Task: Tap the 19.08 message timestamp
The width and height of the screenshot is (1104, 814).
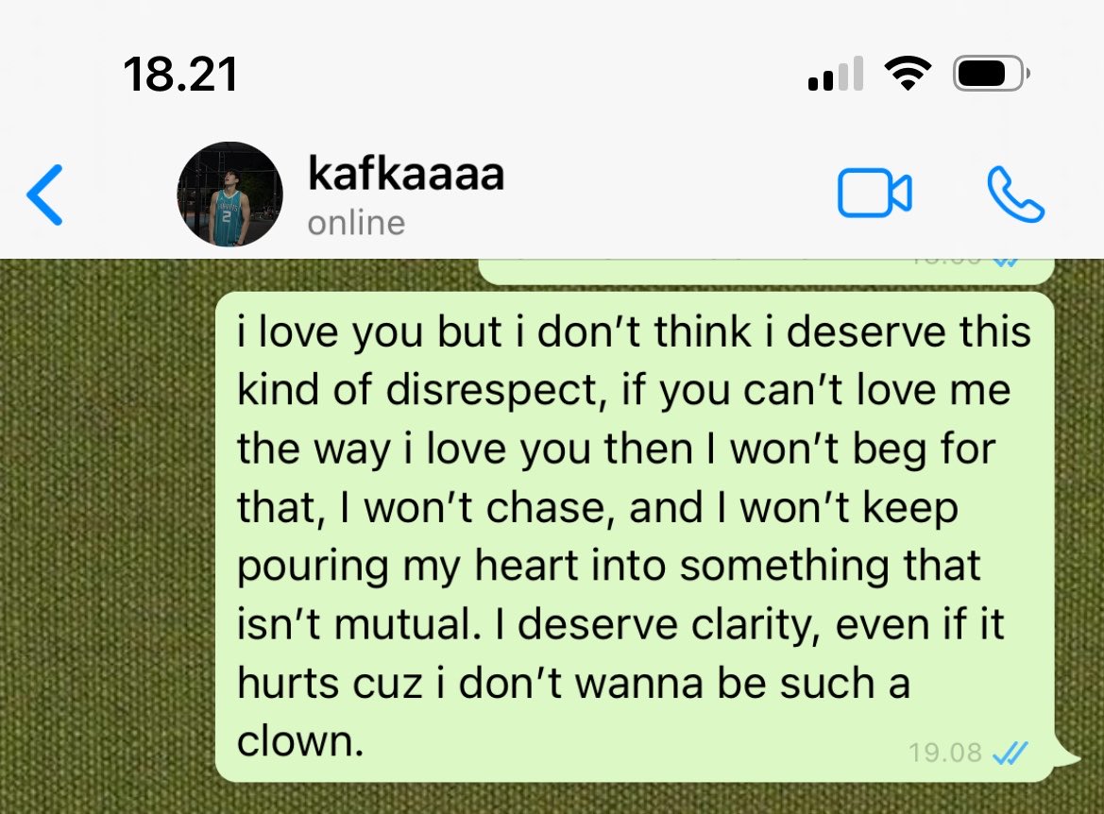Action: tap(945, 753)
